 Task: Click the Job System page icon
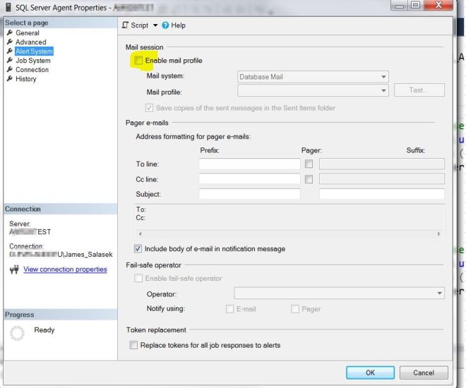click(10, 61)
